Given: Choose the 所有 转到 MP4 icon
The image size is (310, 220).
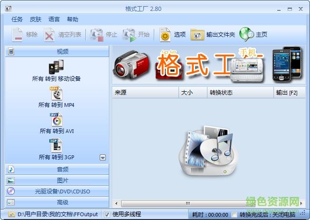Looking at the screenshot, I should pos(56,93).
